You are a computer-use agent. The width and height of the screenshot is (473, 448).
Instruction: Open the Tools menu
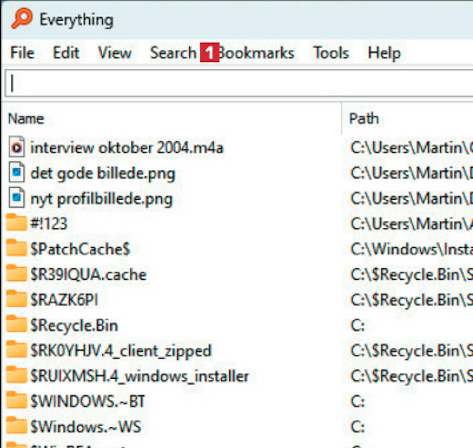tap(331, 53)
